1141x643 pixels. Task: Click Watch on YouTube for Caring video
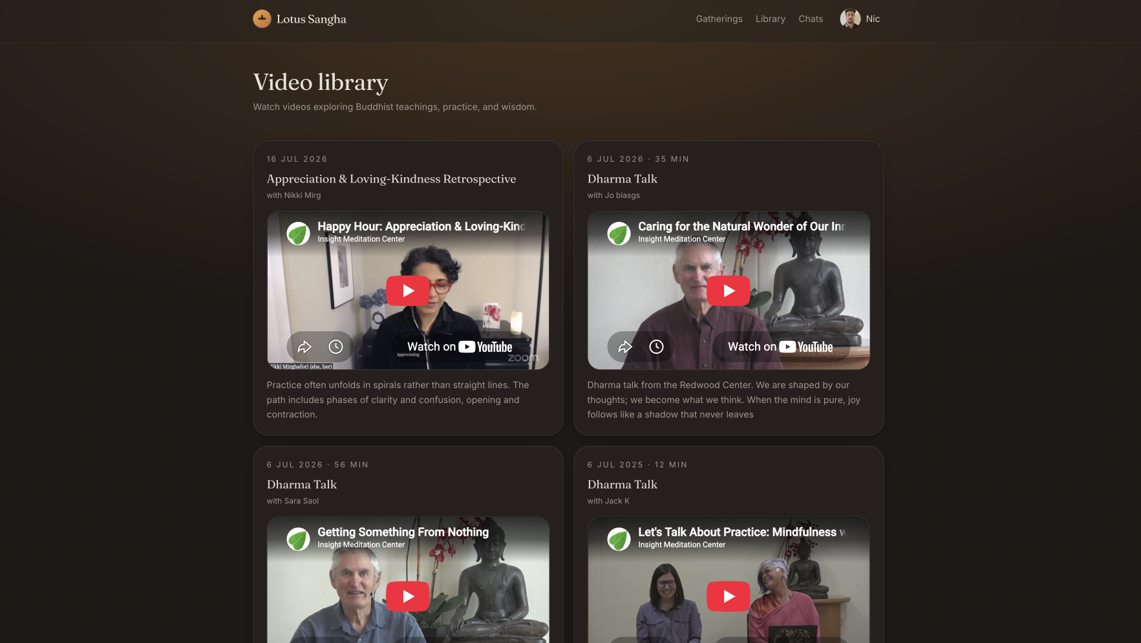780,347
